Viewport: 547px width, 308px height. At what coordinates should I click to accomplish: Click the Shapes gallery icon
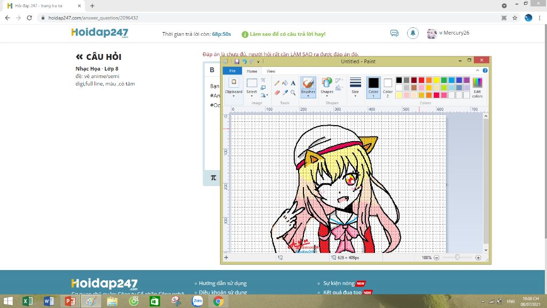coord(327,83)
